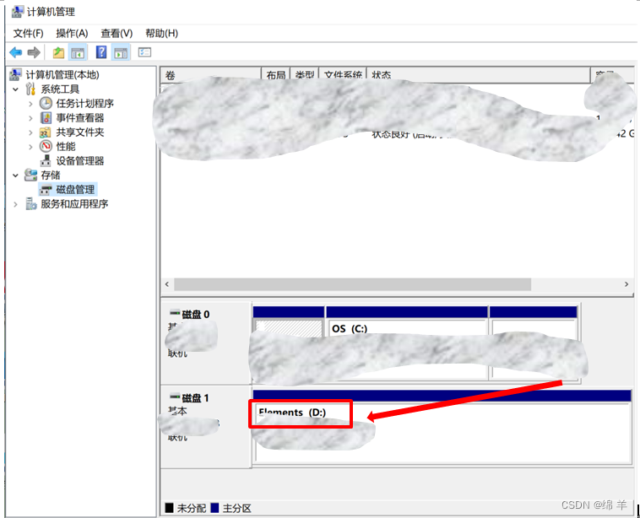The image size is (640, 518).
Task: Expand the 共享文件夹 tree node
Action: click(30, 132)
